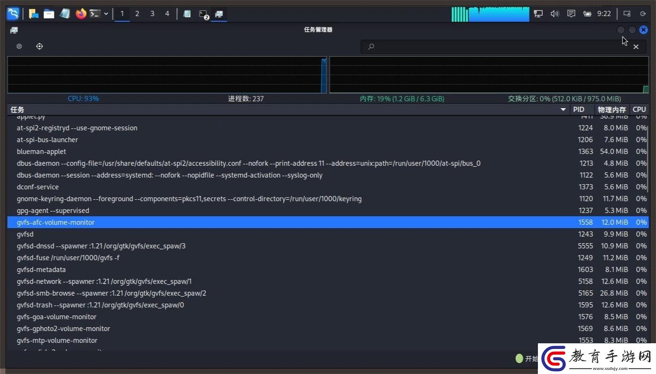Select the at-spi-bus-launcher process
This screenshot has width=656, height=374.
coord(328,140)
